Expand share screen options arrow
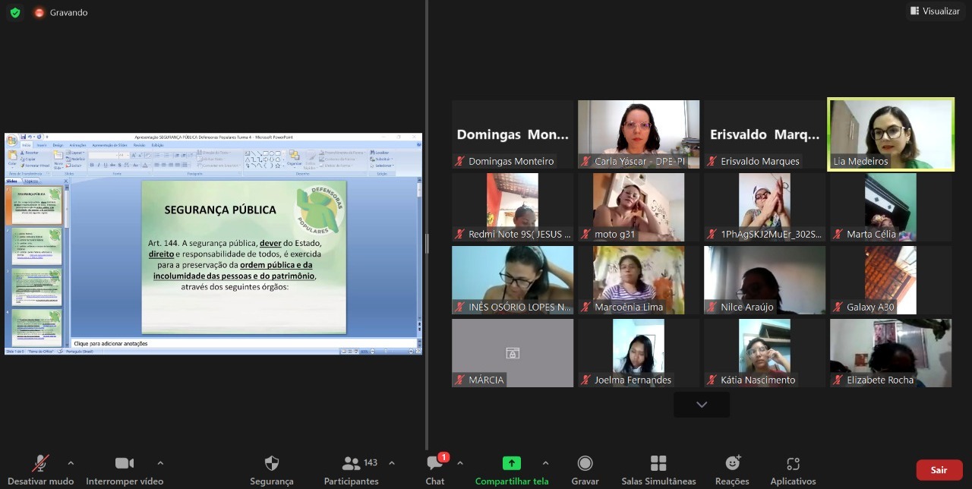The image size is (972, 489). [x=545, y=462]
